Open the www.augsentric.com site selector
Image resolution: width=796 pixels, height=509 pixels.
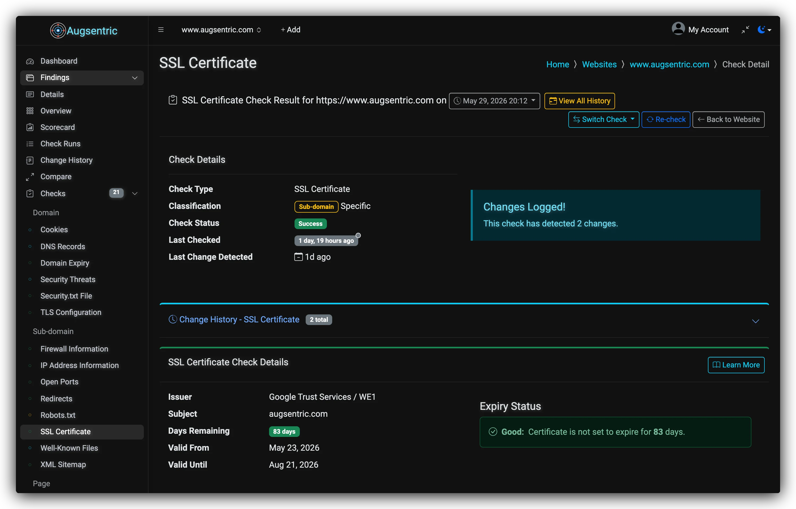pyautogui.click(x=221, y=30)
